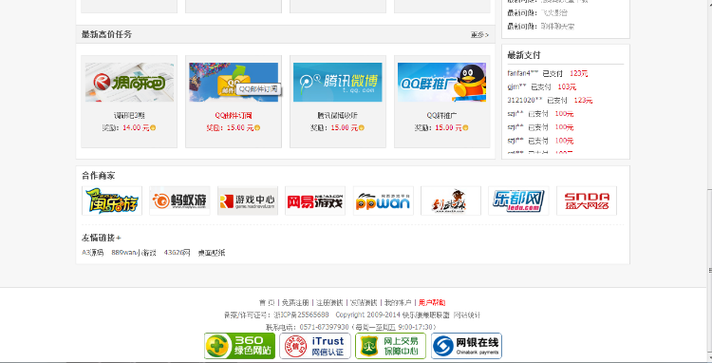Open the 腾讯微博 task banner image
The image size is (712, 363).
[337, 83]
